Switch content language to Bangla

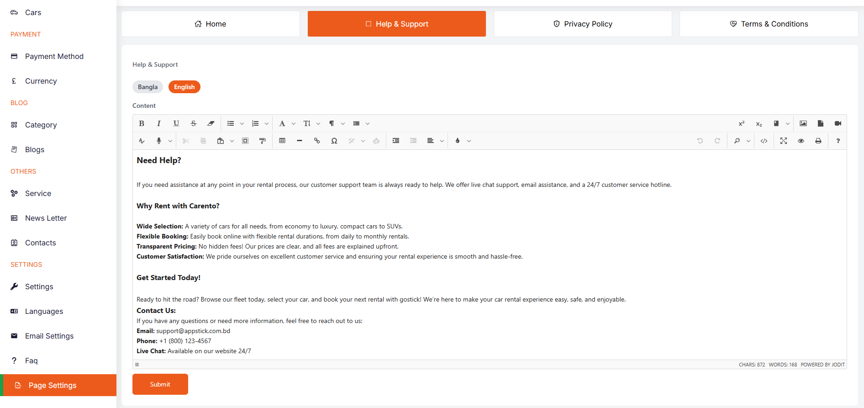tap(148, 87)
